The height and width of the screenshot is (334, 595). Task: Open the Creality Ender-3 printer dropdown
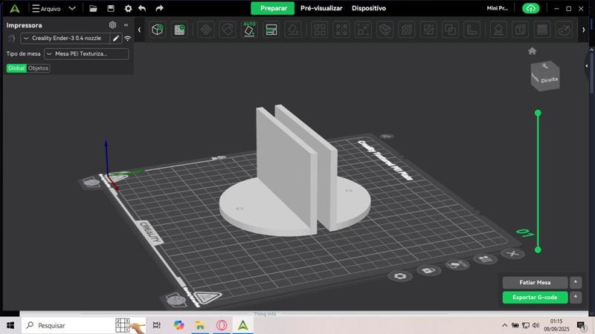pyautogui.click(x=65, y=38)
